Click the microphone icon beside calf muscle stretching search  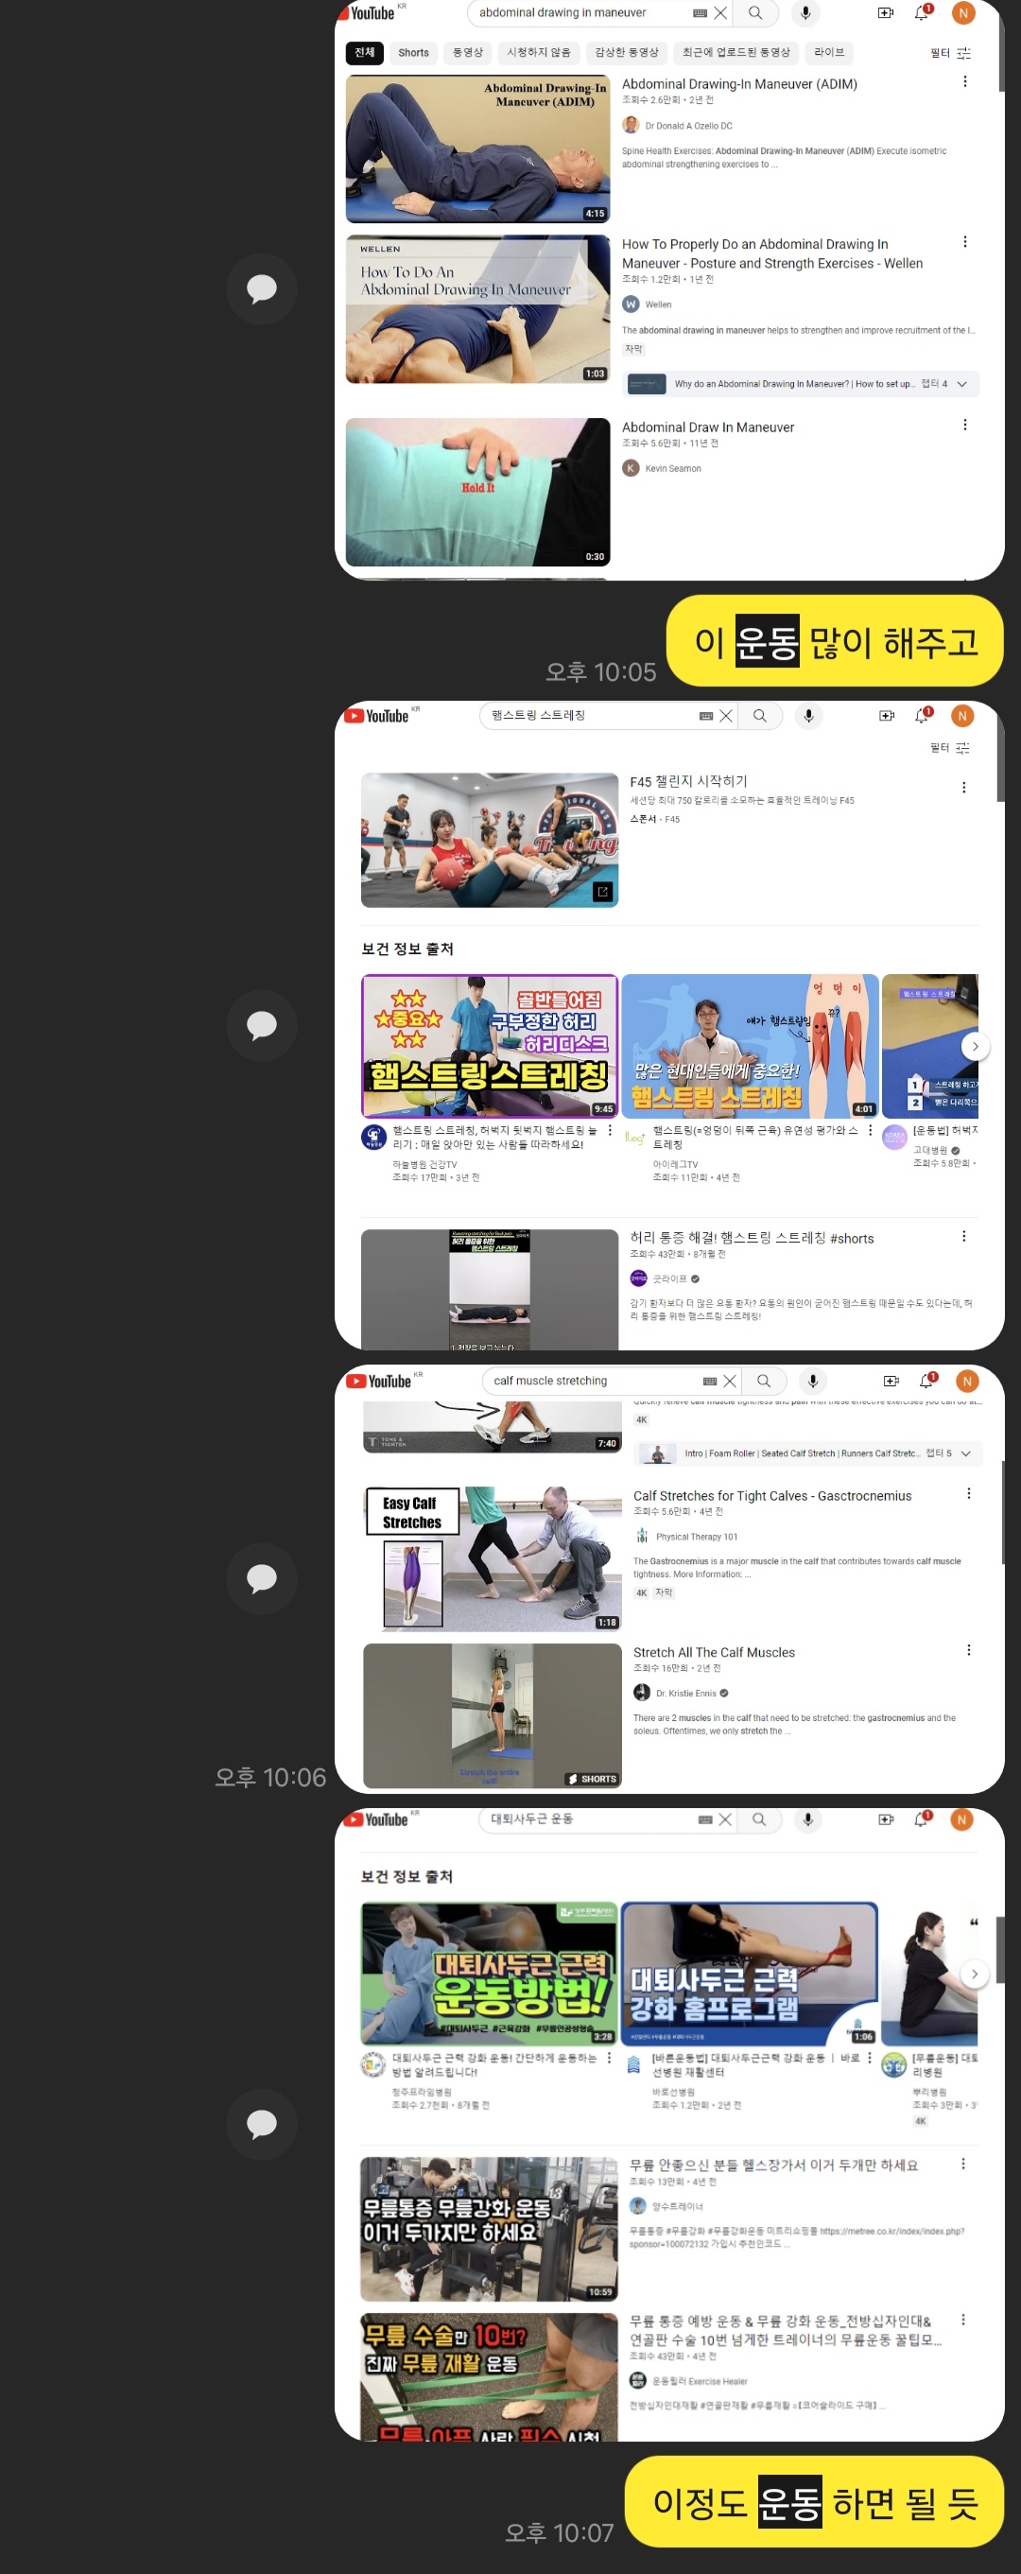point(813,1381)
